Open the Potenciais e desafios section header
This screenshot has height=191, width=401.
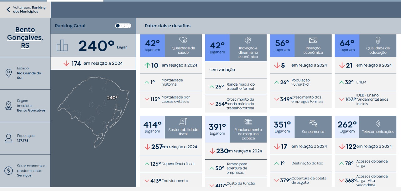(168, 26)
